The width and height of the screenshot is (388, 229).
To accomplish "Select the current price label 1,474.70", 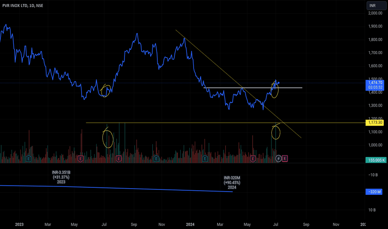I will click(375, 85).
